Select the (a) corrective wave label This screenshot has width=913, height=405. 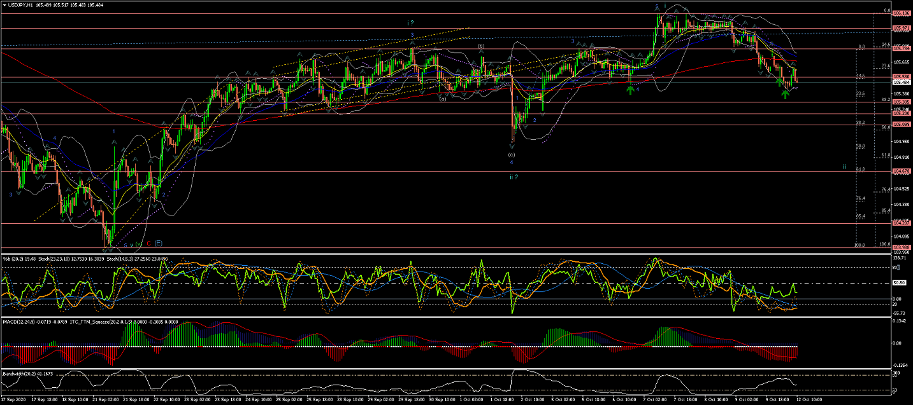click(x=442, y=98)
